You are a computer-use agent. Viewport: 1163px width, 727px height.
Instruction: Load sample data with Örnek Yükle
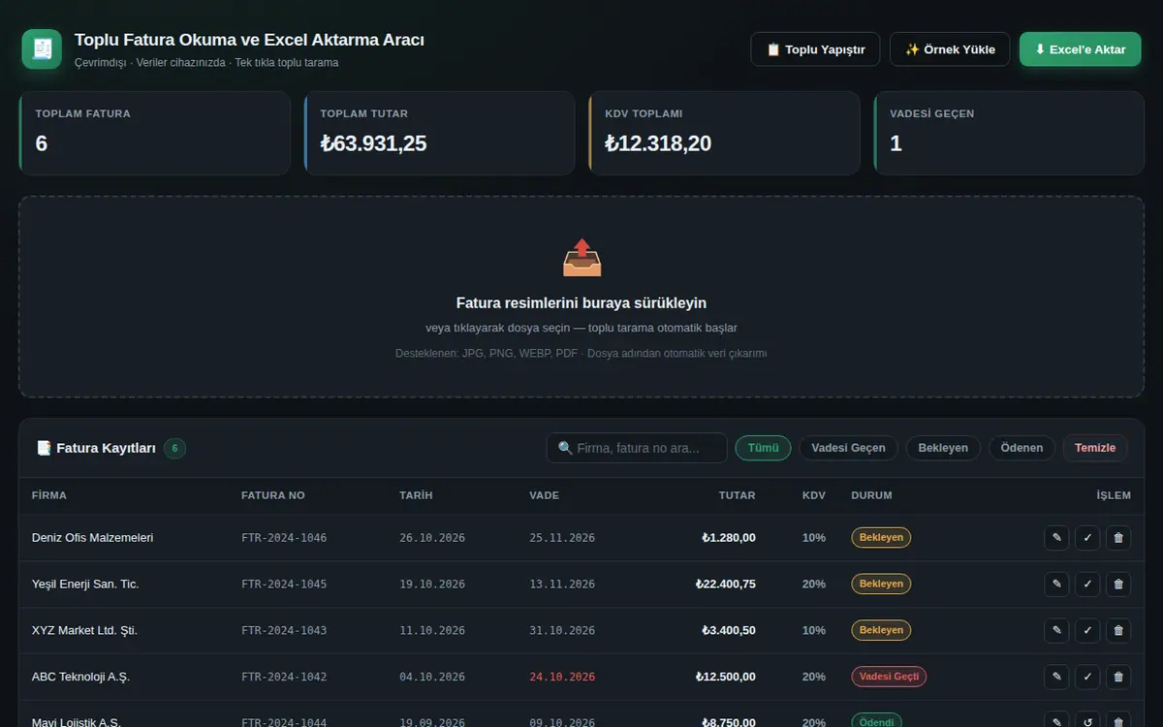pyautogui.click(x=950, y=49)
